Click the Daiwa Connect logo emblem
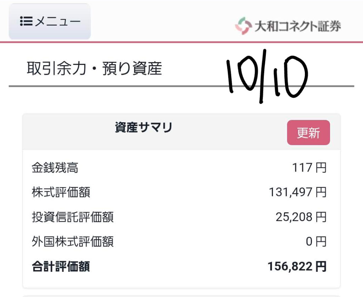The width and height of the screenshot is (363, 297). 243,26
